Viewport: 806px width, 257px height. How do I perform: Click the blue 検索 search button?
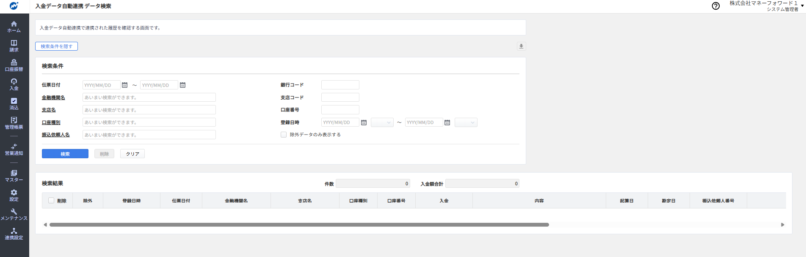pos(65,154)
